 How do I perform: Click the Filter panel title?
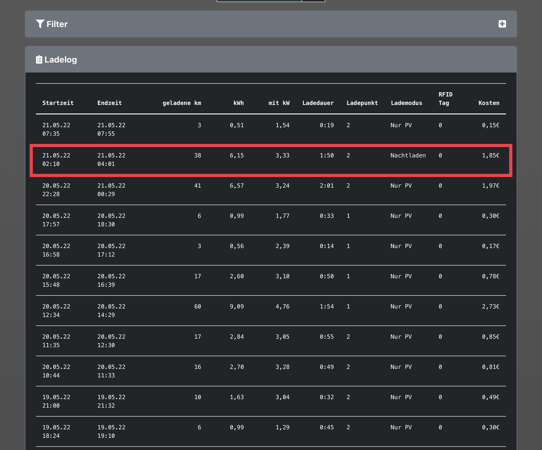tap(57, 24)
